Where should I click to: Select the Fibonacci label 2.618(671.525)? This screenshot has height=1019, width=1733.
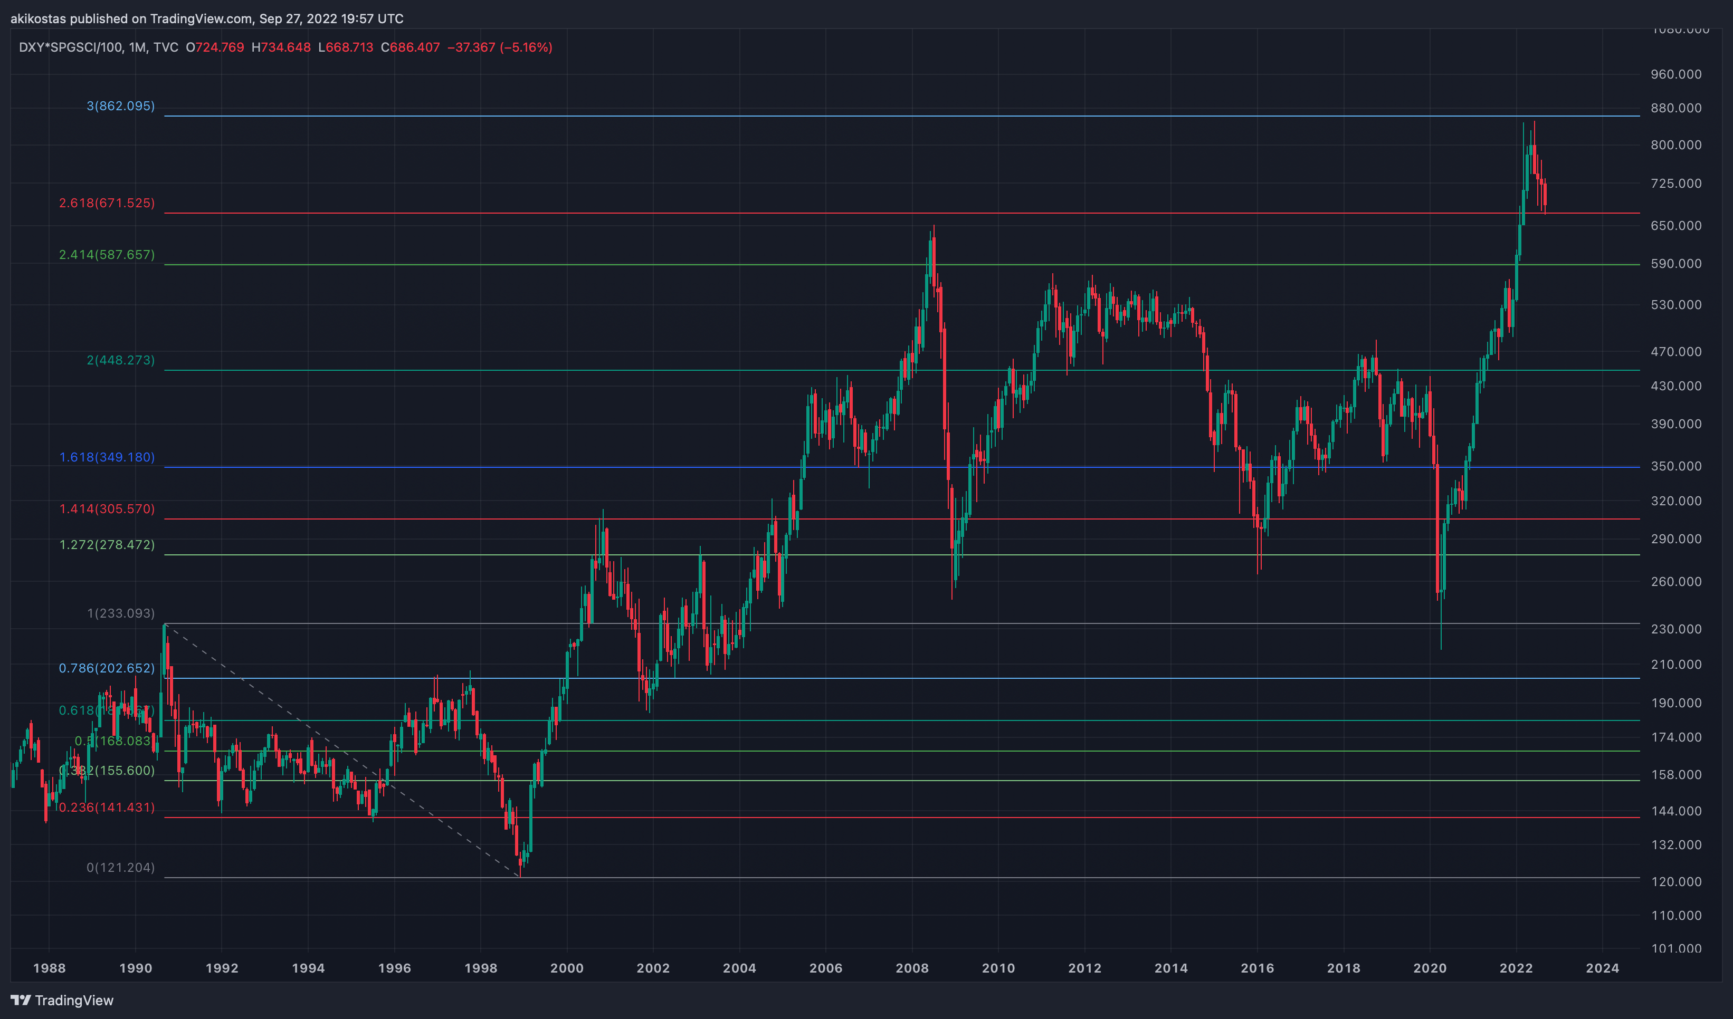pos(107,203)
